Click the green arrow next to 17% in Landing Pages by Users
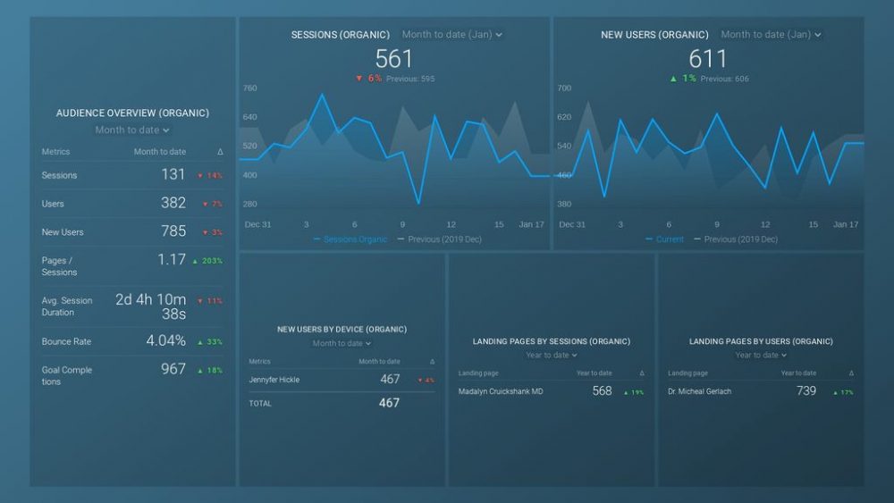 (836, 392)
